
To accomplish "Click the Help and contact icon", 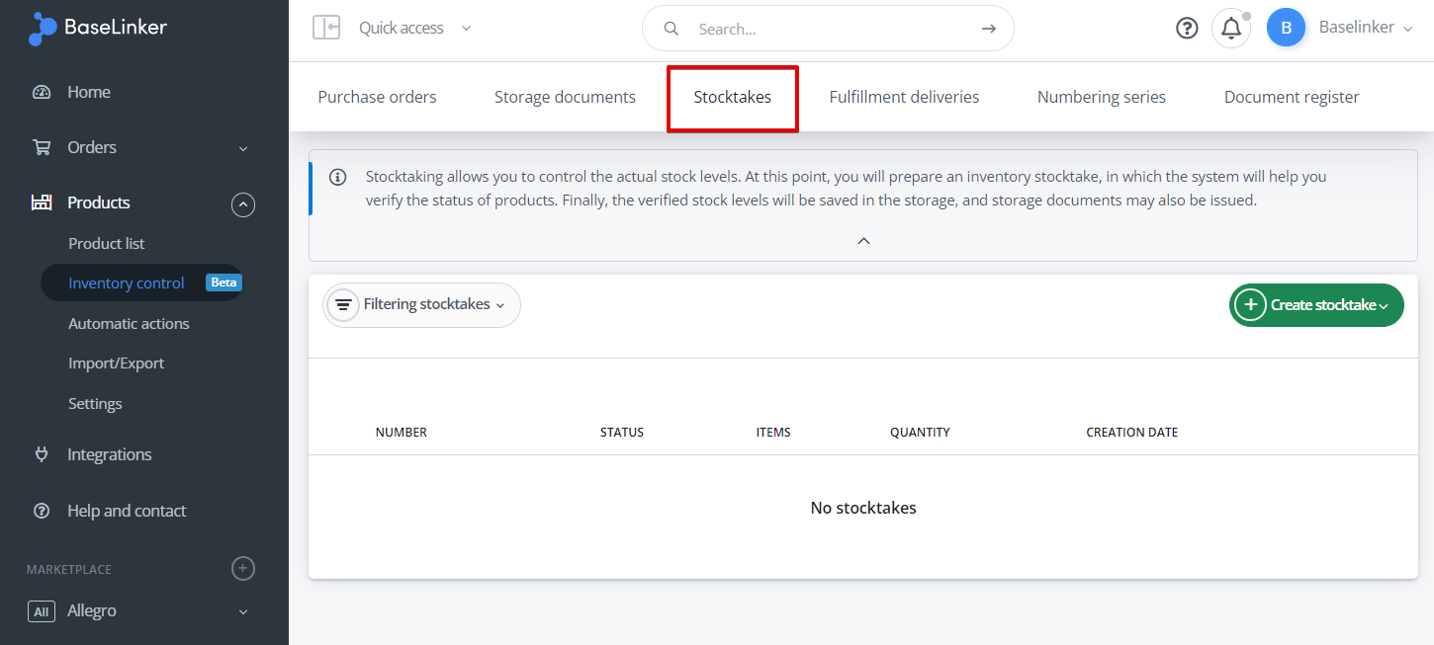I will tap(42, 511).
